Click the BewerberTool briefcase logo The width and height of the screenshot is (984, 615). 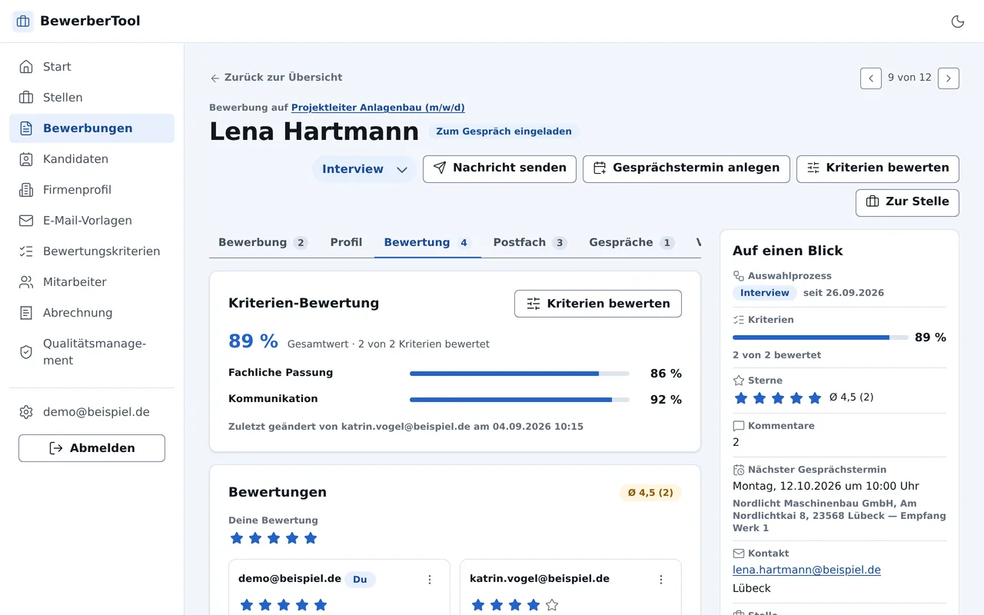[x=23, y=22]
